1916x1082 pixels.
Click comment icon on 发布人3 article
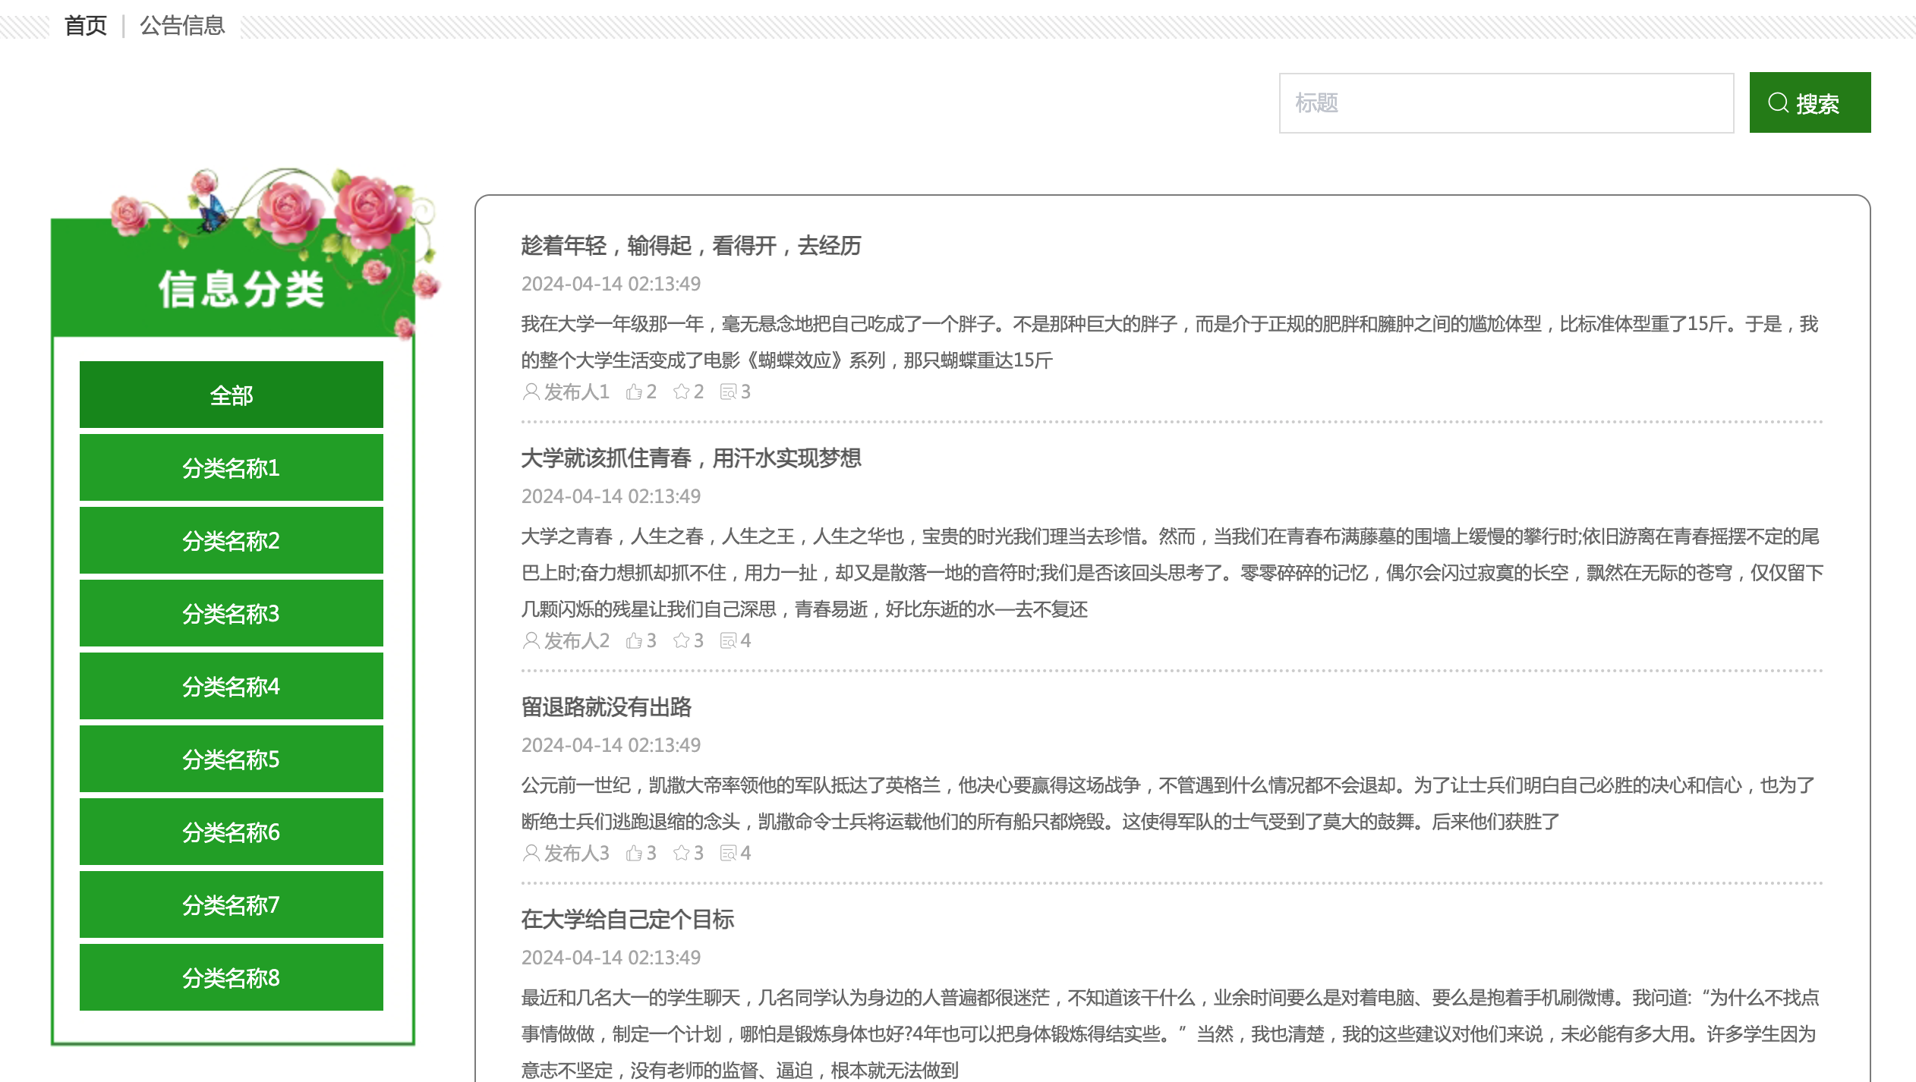click(x=728, y=853)
